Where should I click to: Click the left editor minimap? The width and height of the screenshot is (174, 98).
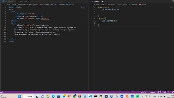85,8
